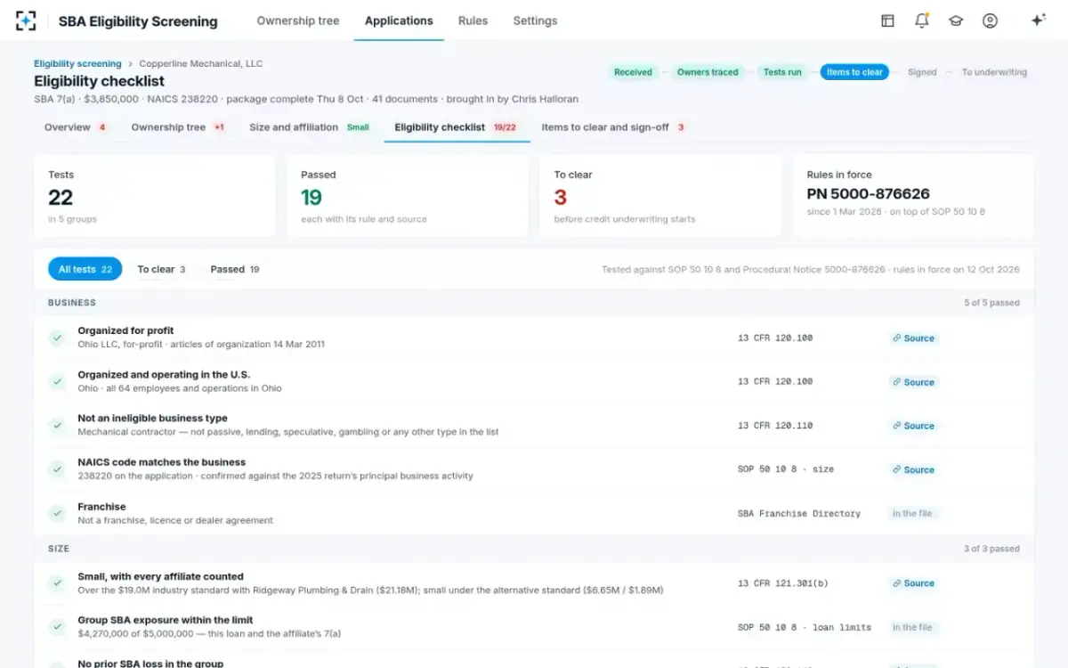Open the Settings navigation item
Image resolution: width=1068 pixels, height=668 pixels.
(535, 20)
